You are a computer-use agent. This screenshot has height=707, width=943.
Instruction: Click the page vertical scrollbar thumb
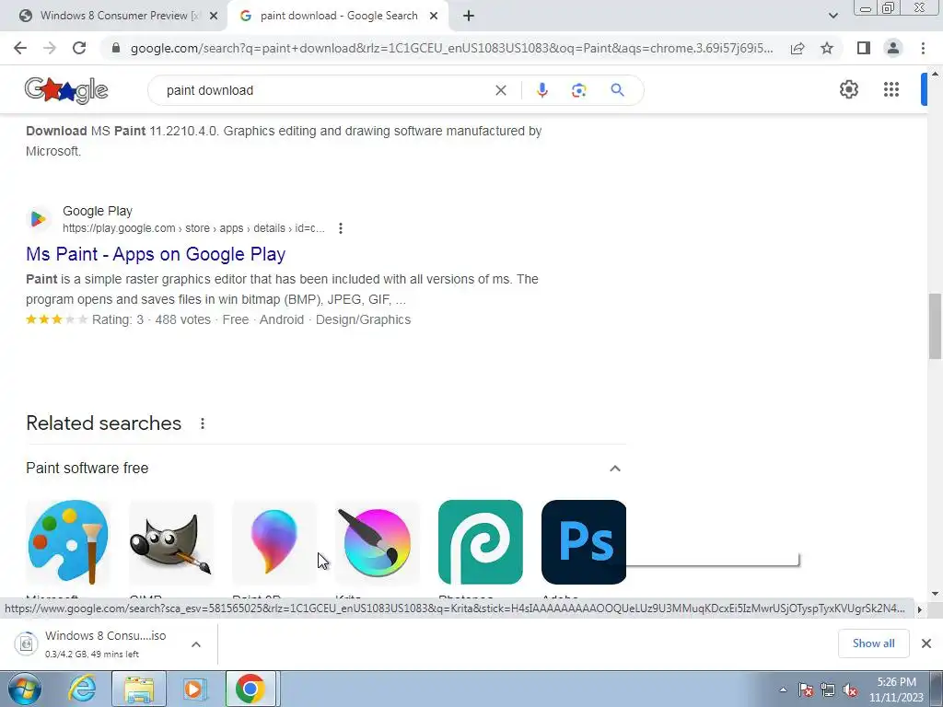(x=935, y=327)
